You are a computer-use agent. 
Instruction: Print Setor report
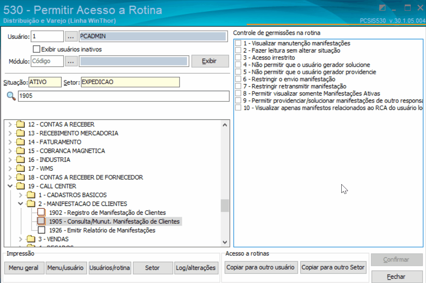[x=152, y=268]
